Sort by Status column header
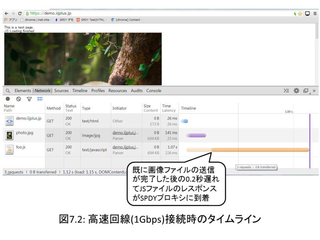Image resolution: width=320 pixels, height=240 pixels. pos(72,108)
